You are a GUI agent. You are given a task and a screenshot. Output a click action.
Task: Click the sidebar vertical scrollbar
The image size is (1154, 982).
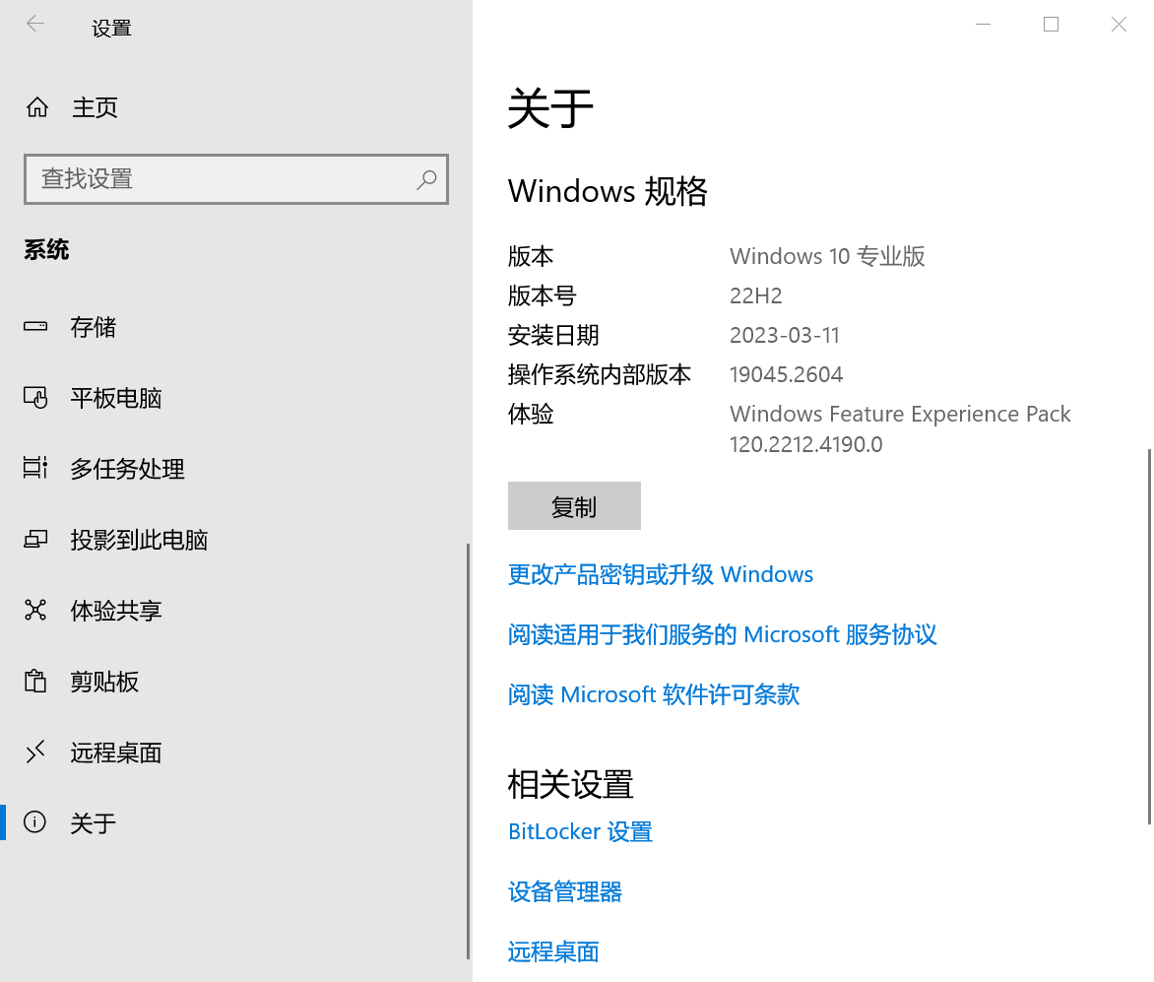[468, 751]
